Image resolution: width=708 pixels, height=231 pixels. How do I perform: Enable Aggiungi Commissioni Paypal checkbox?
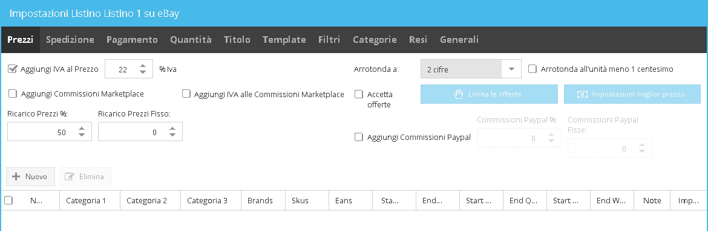point(358,138)
